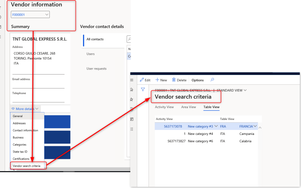The image size is (301, 188).
Task: Go to Home via the navigation icon
Action: pos(132,90)
